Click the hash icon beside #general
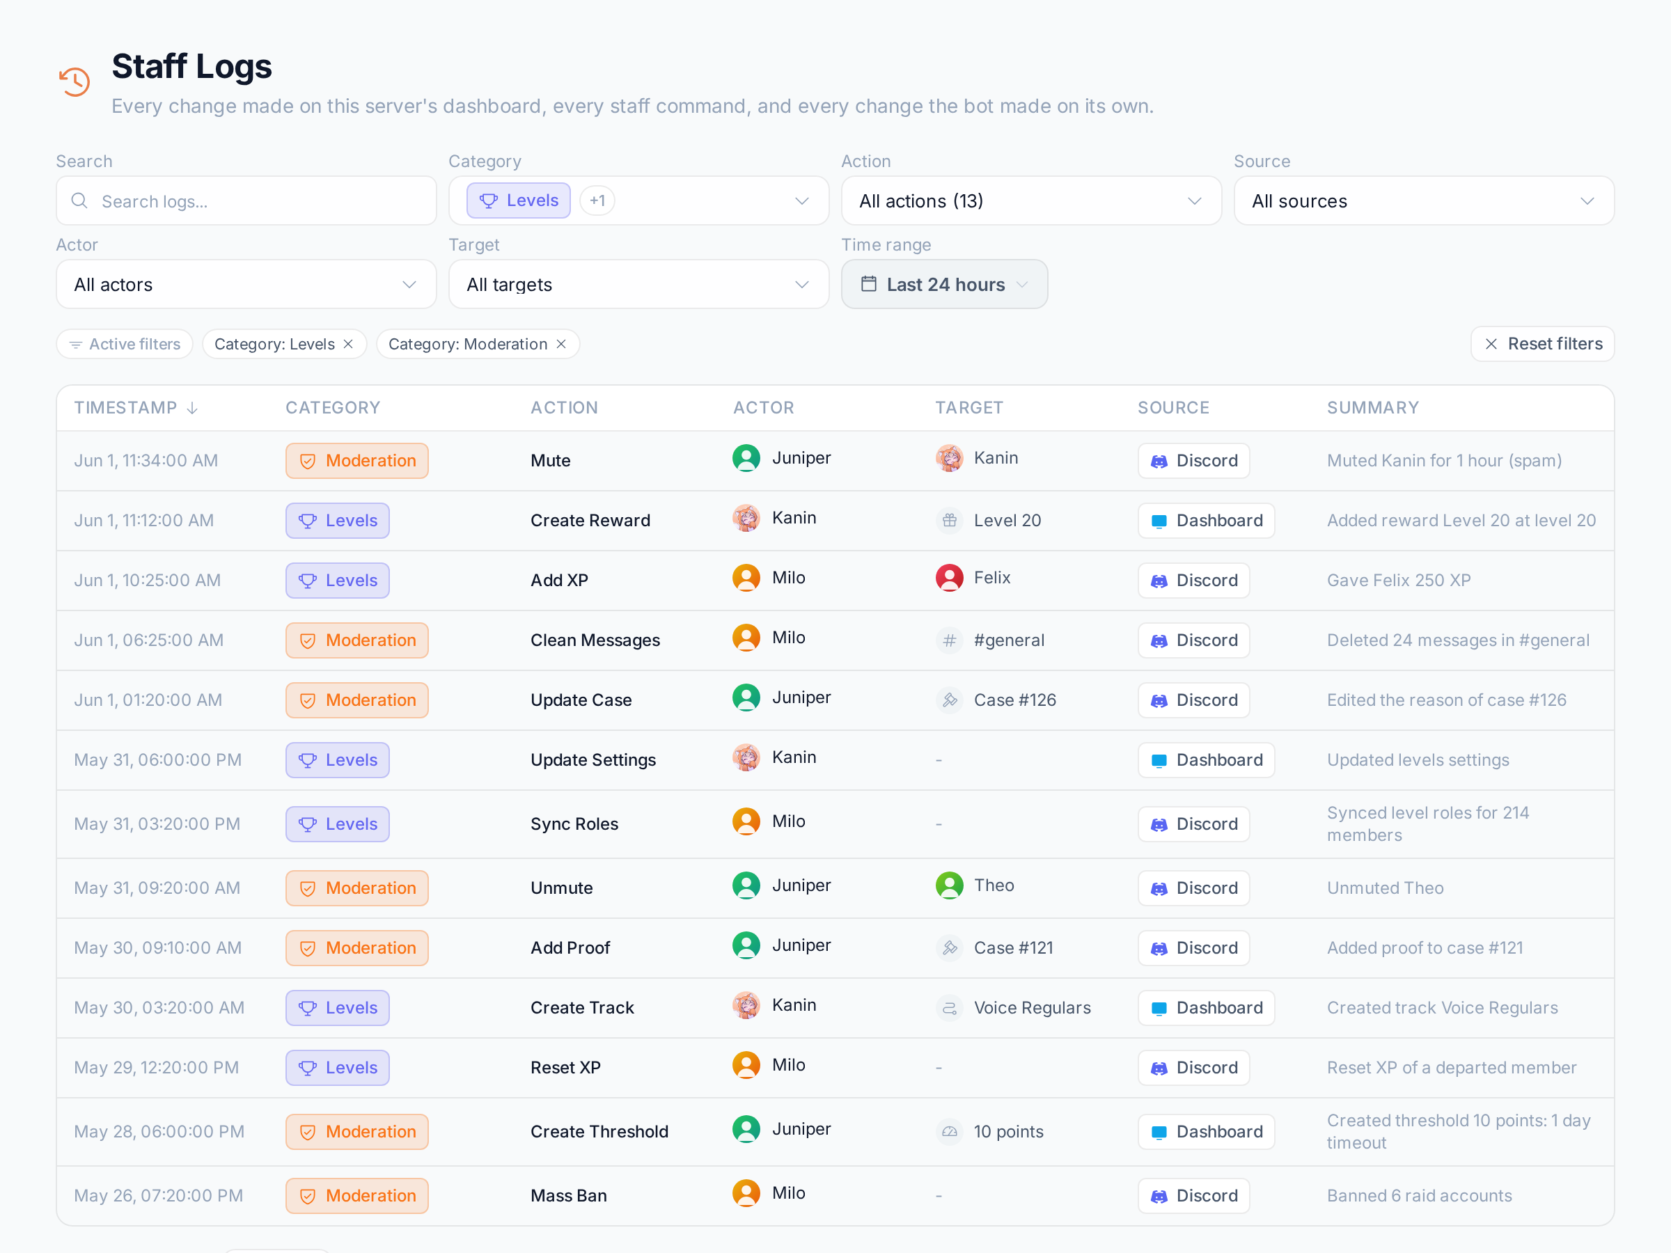This screenshot has width=1671, height=1253. [x=950, y=640]
